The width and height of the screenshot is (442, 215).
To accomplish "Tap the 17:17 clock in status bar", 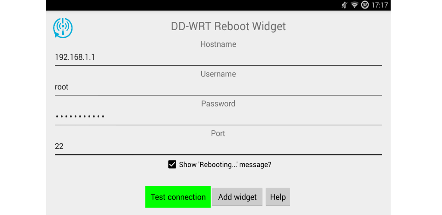I will 379,5.
